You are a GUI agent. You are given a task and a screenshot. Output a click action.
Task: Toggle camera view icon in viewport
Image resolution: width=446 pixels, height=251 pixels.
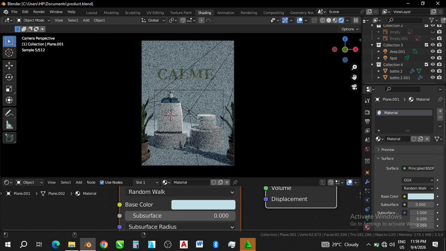click(354, 87)
